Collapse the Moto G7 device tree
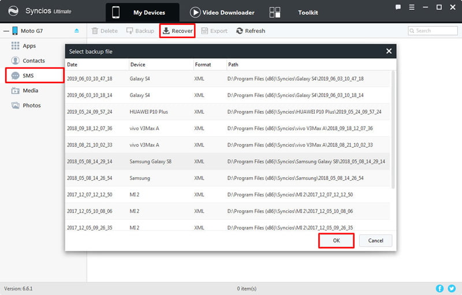 point(6,31)
